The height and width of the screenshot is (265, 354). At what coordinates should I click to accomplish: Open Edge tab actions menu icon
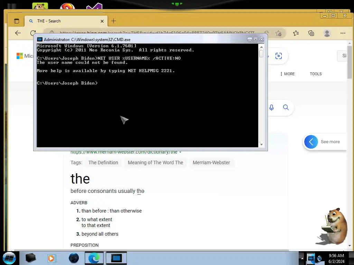point(17,21)
